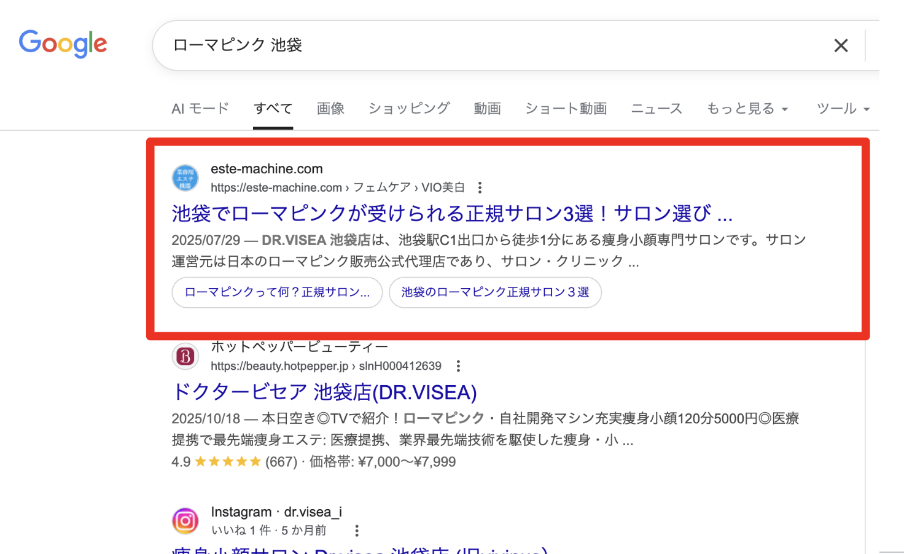Switch to the AI モード tab

(x=200, y=109)
